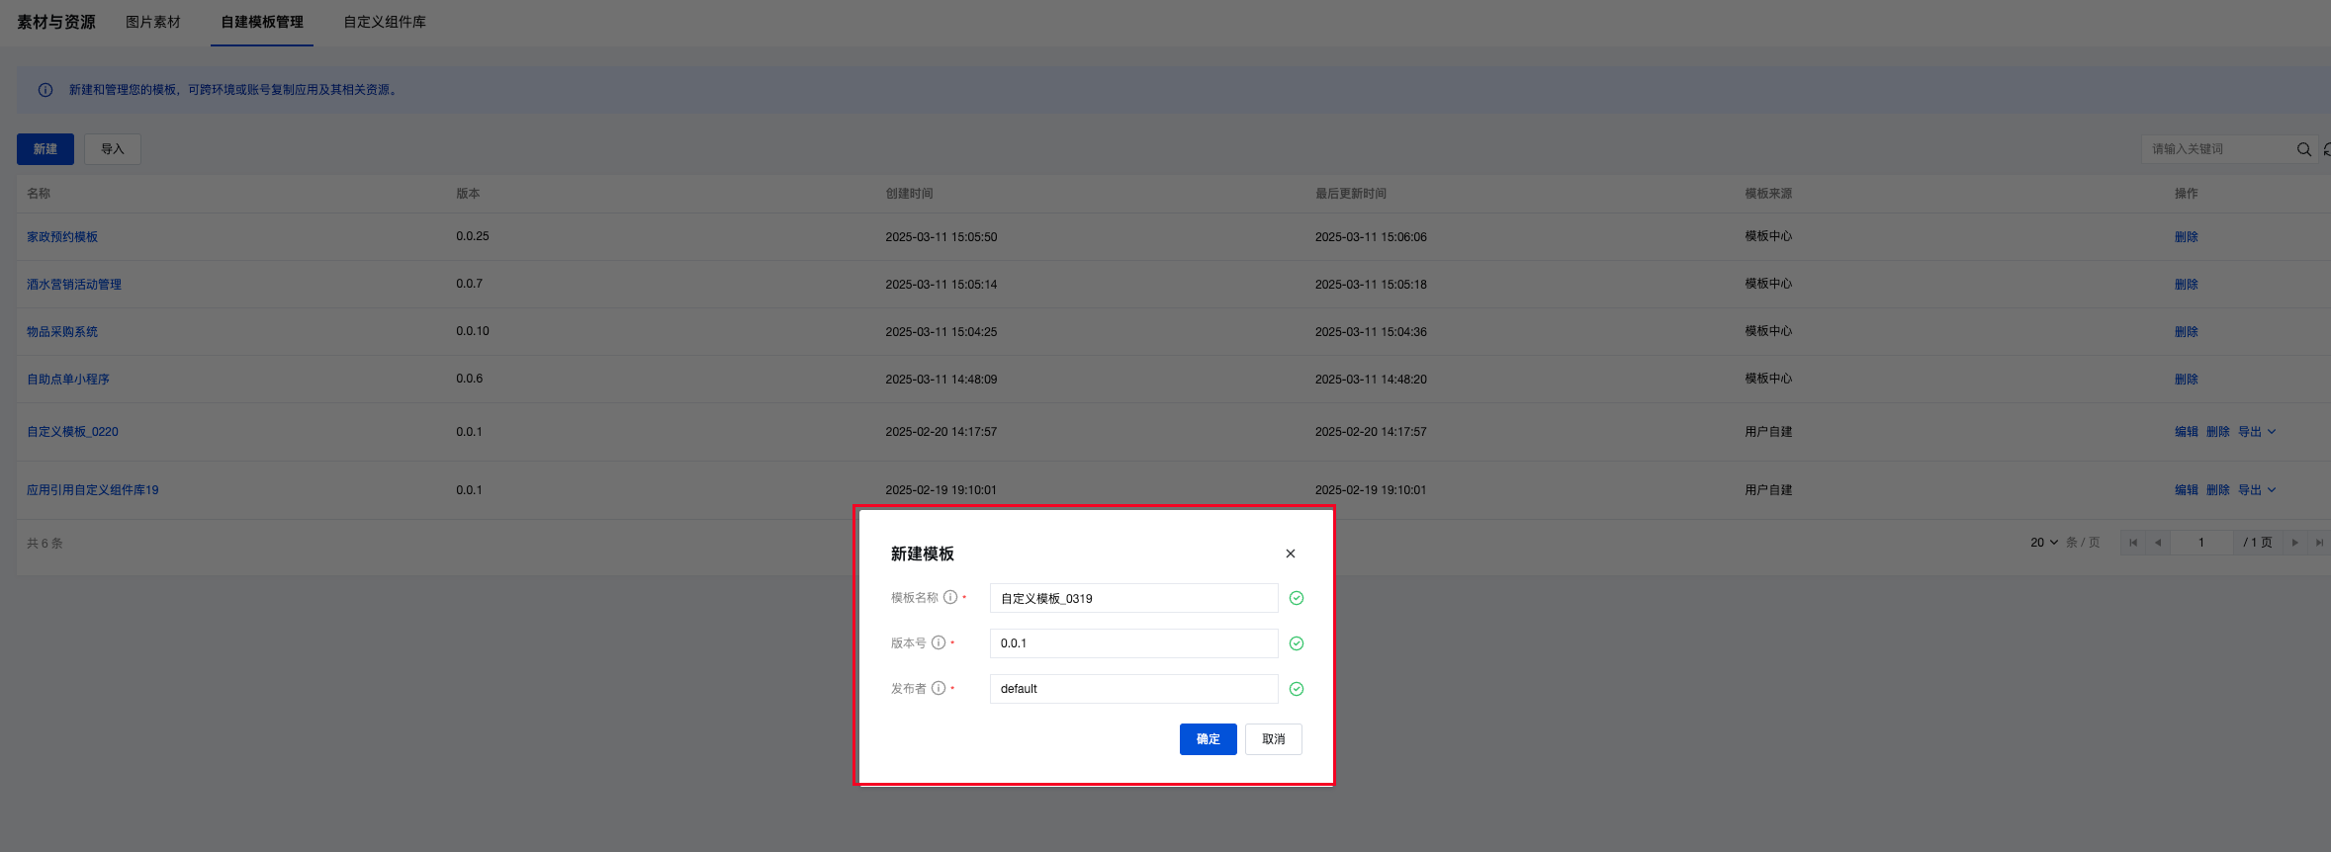Go to next page with pagination arrow

click(x=2295, y=543)
